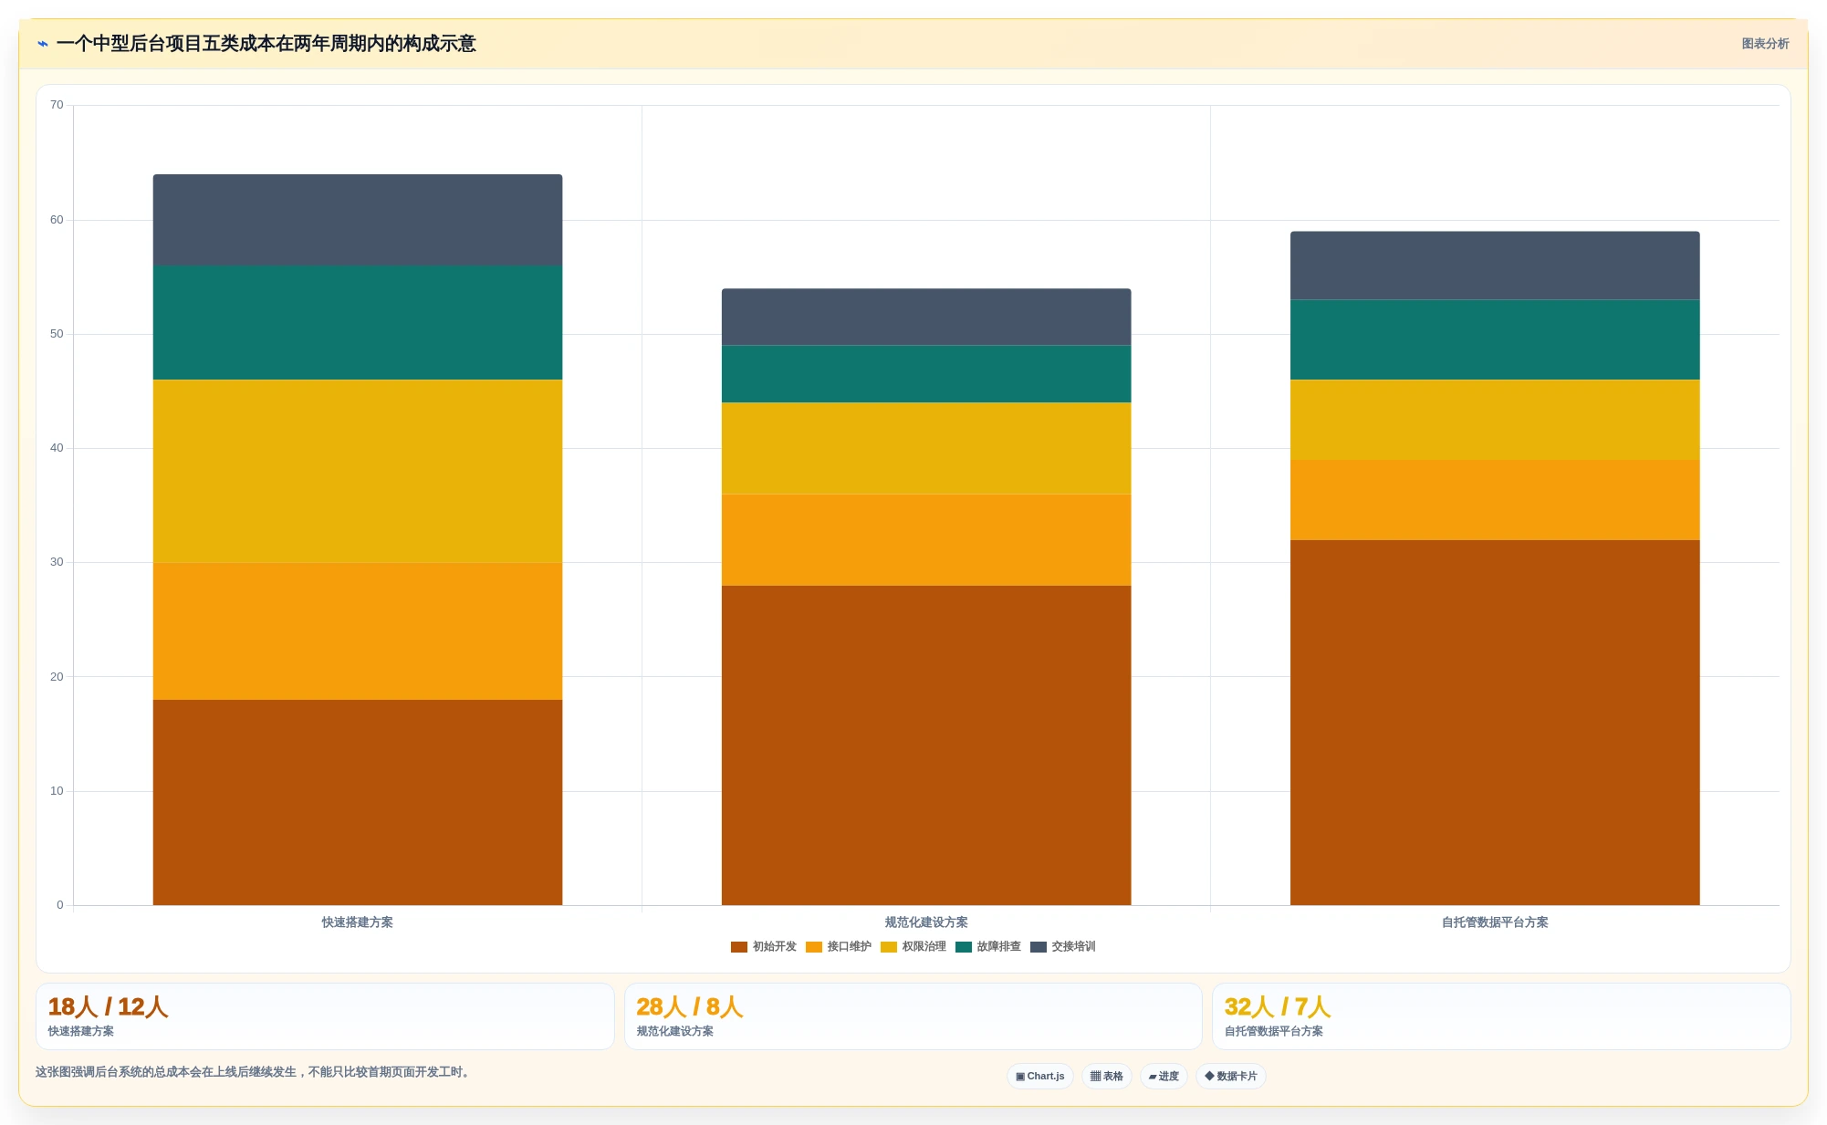1827x1125 pixels.
Task: Toggle 初始开发 legend color box
Action: pos(739,947)
